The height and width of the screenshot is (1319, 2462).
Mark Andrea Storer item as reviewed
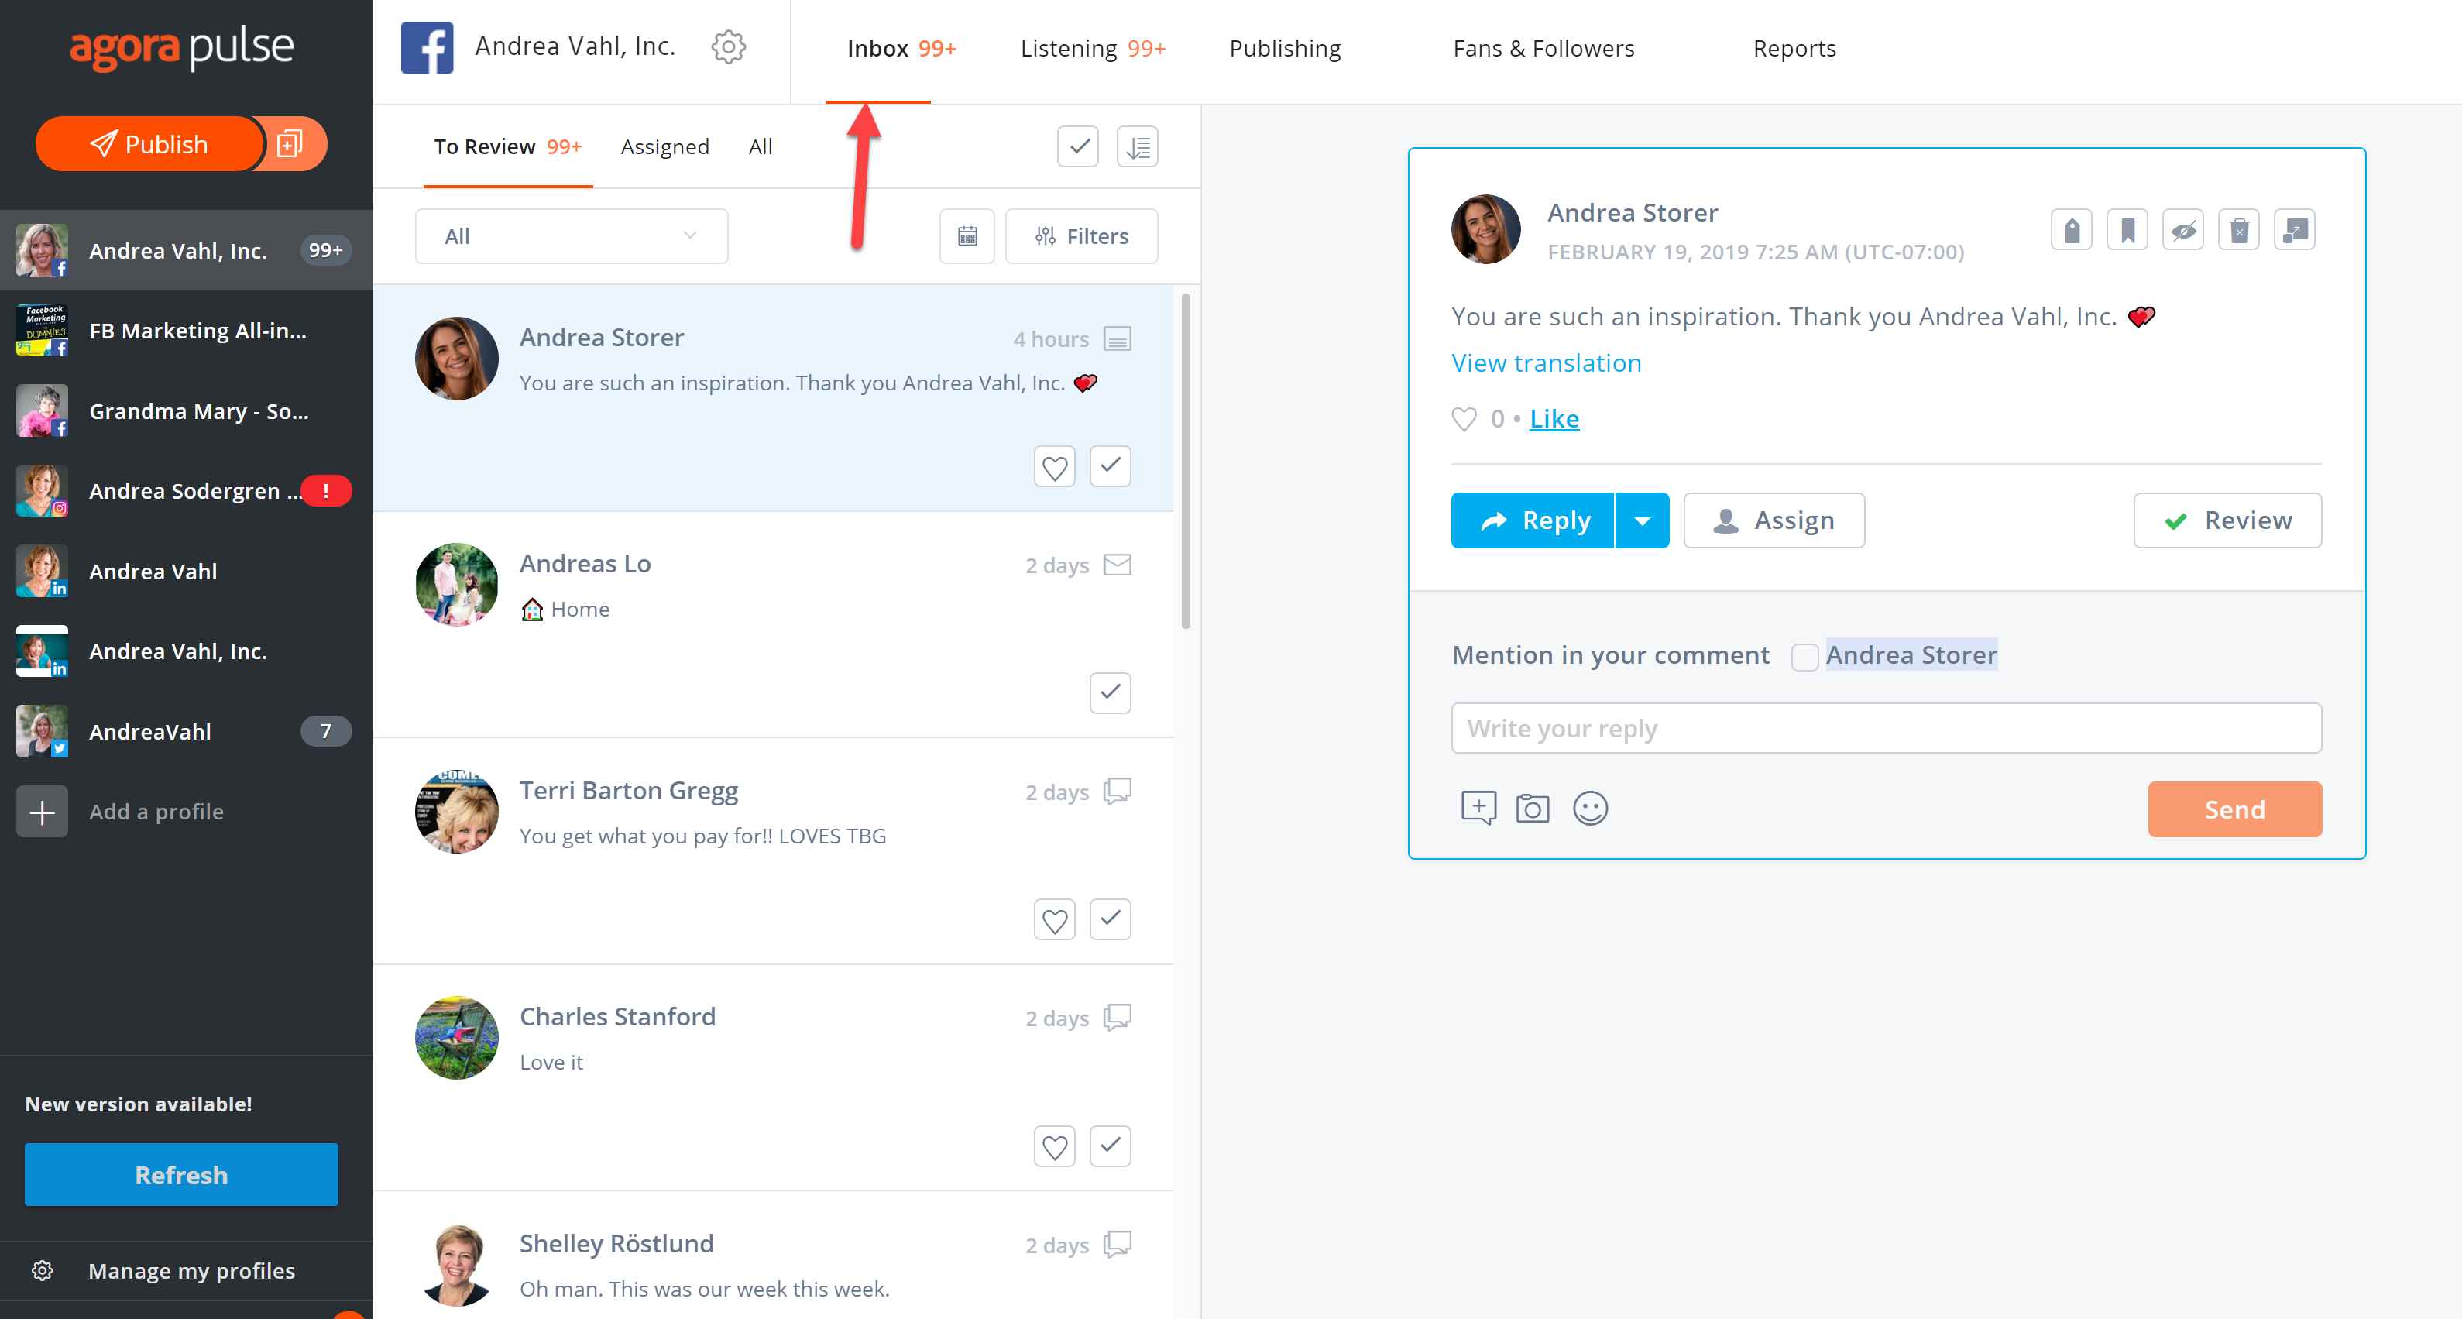tap(1111, 466)
